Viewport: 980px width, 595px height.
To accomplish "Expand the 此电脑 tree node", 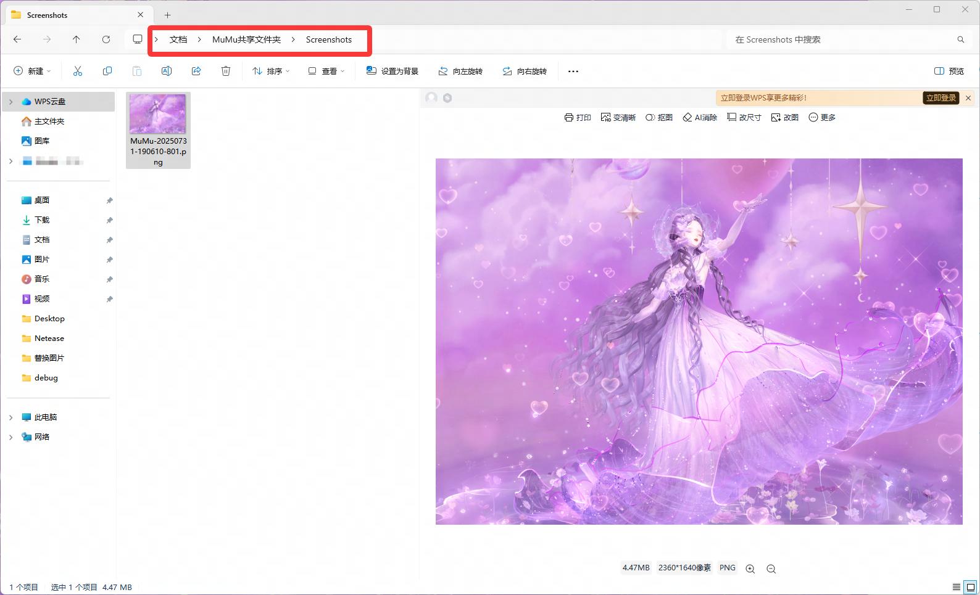I will pos(10,417).
